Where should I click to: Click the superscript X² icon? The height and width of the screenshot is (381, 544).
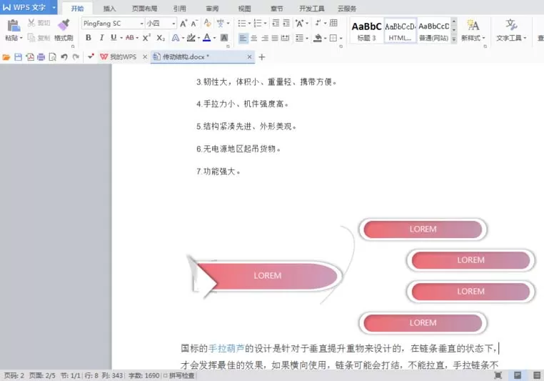(147, 37)
